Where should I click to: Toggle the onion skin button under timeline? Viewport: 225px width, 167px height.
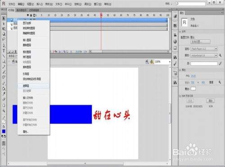click(x=59, y=52)
